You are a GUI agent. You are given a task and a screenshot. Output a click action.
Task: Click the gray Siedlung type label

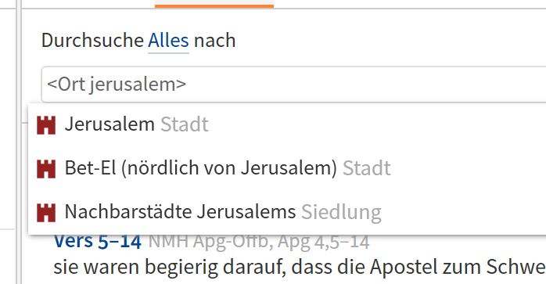pos(341,212)
